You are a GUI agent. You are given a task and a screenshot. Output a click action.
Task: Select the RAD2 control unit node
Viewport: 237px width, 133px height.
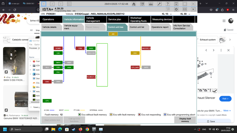click(x=91, y=48)
